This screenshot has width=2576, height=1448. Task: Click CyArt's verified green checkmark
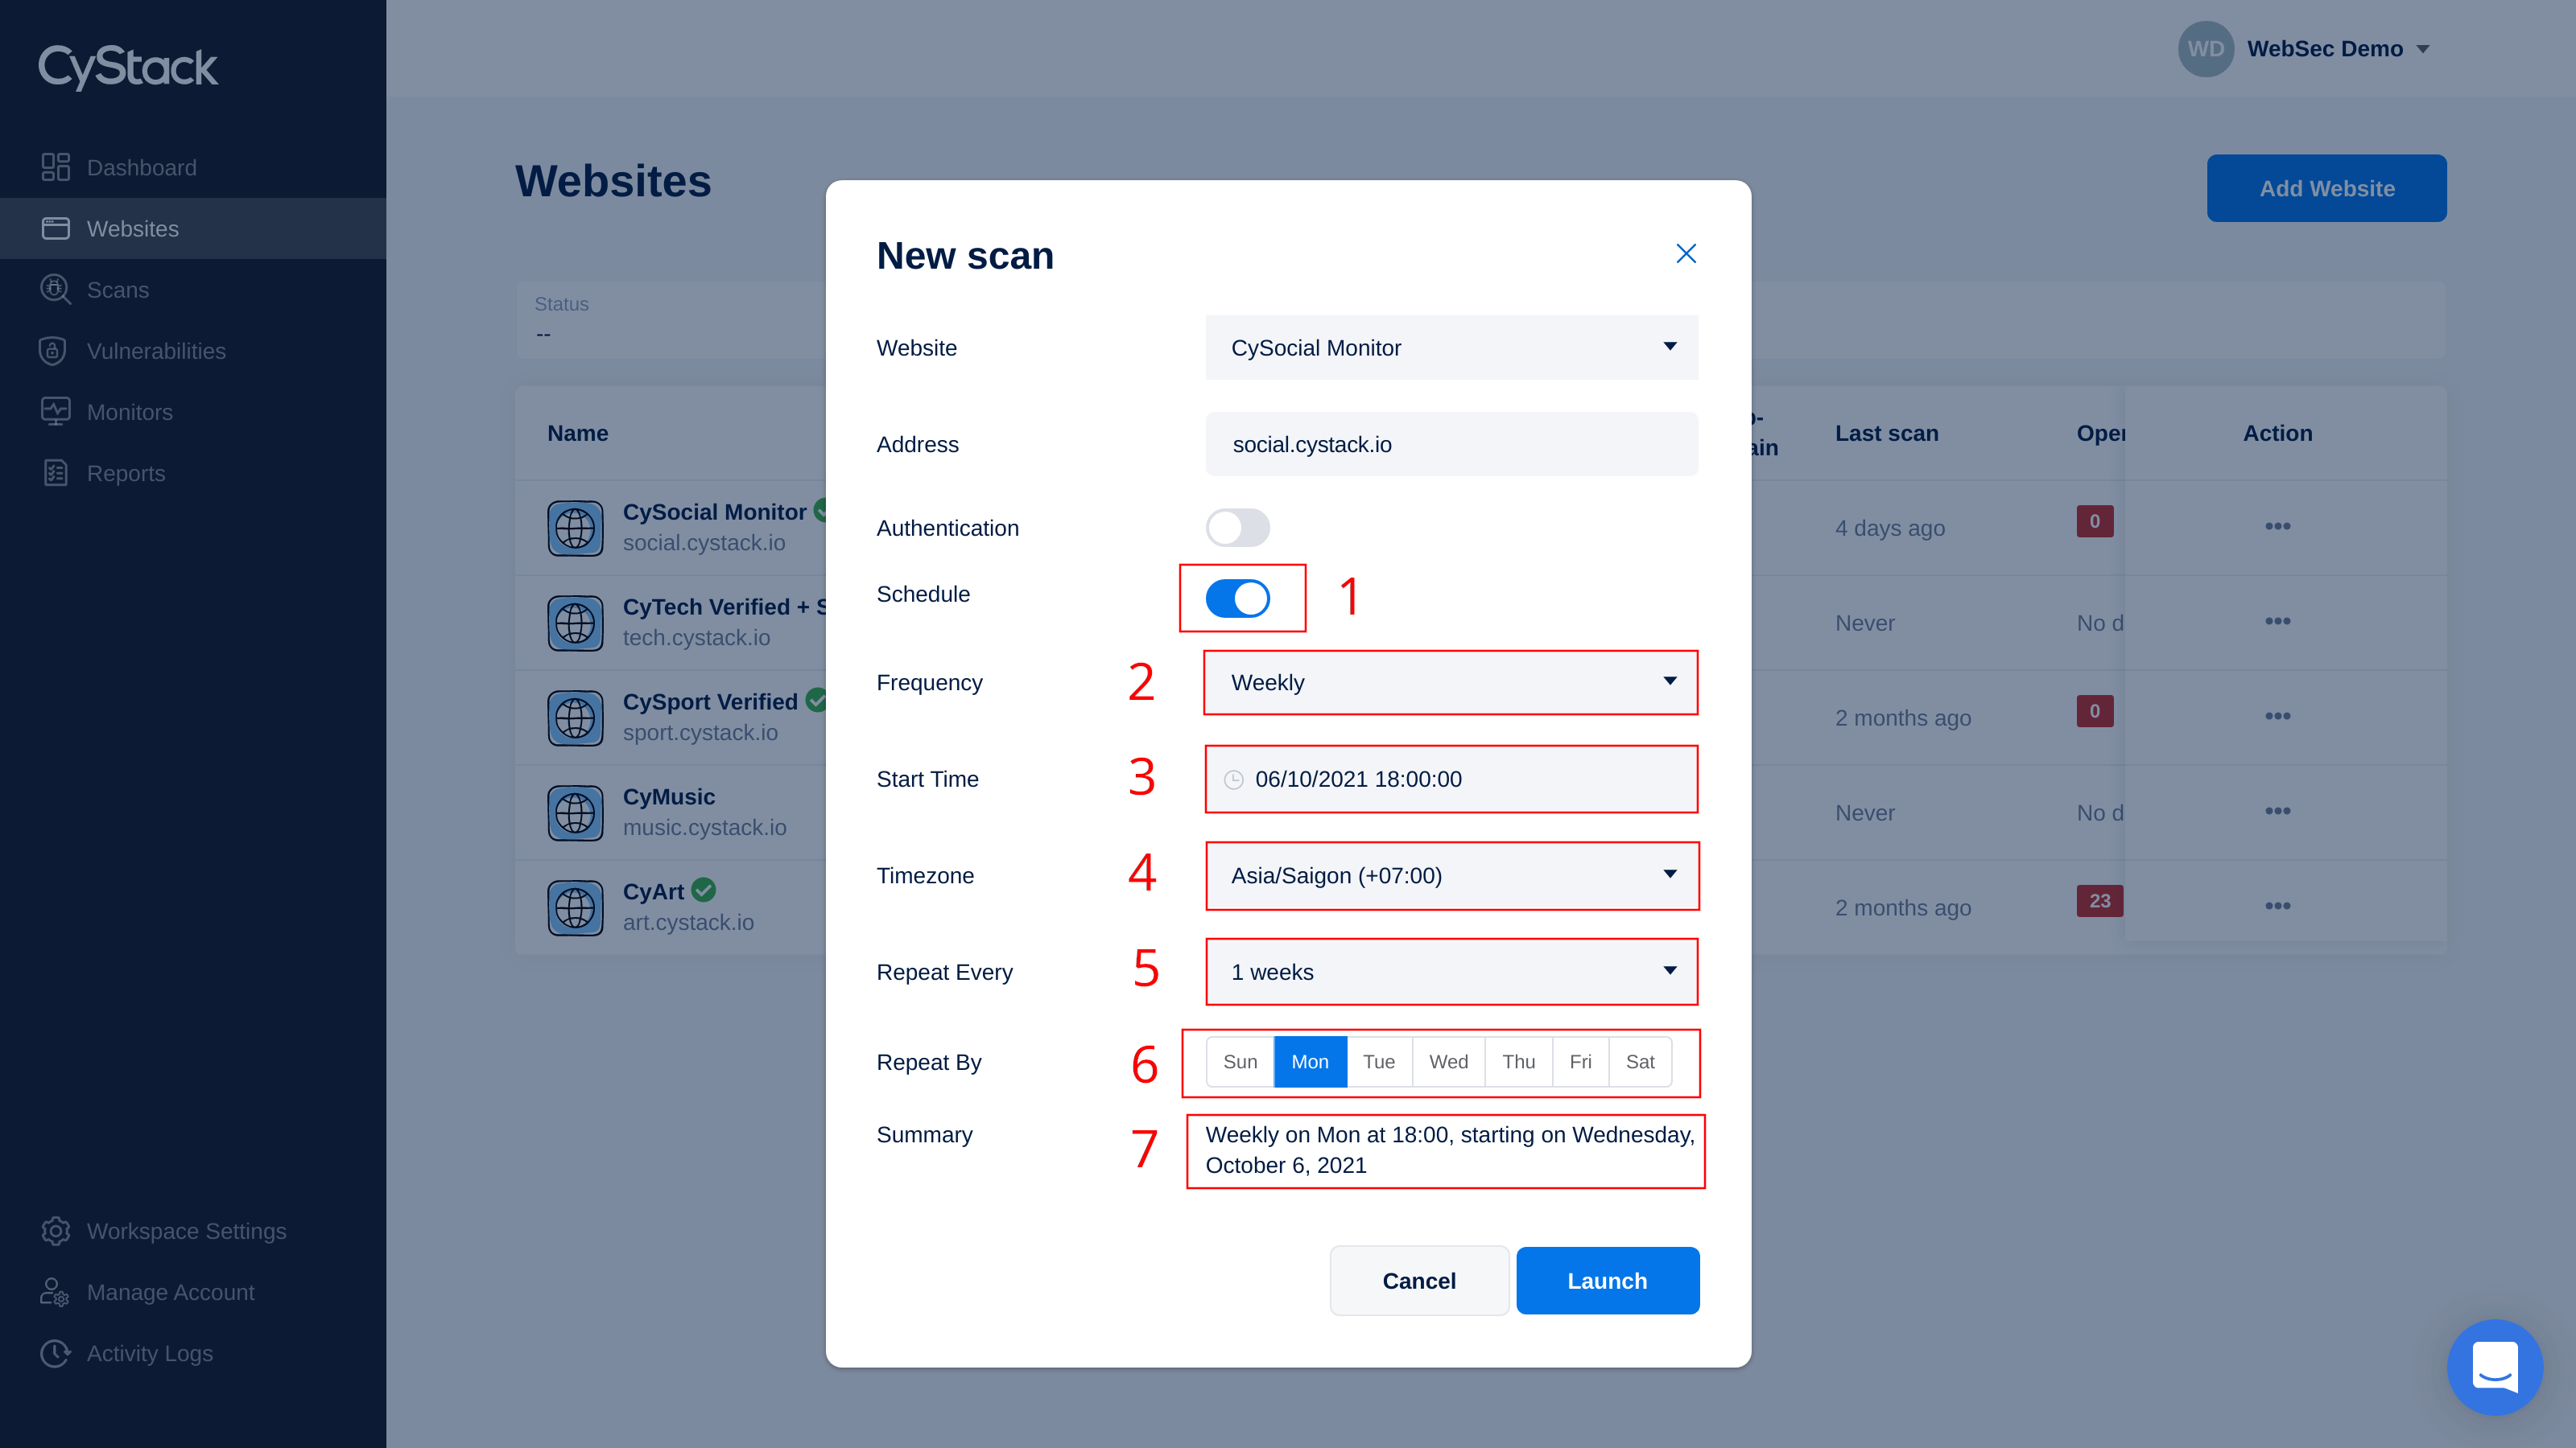click(704, 890)
